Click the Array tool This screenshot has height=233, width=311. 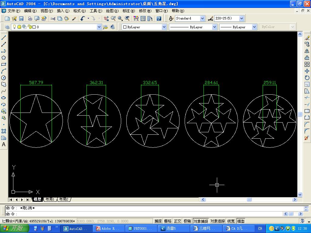[x=307, y=64]
